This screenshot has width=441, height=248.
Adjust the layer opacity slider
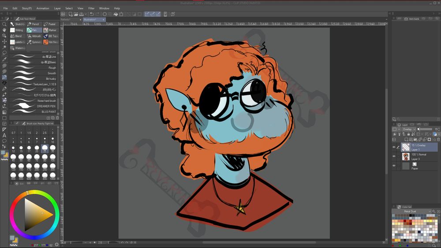click(x=425, y=129)
